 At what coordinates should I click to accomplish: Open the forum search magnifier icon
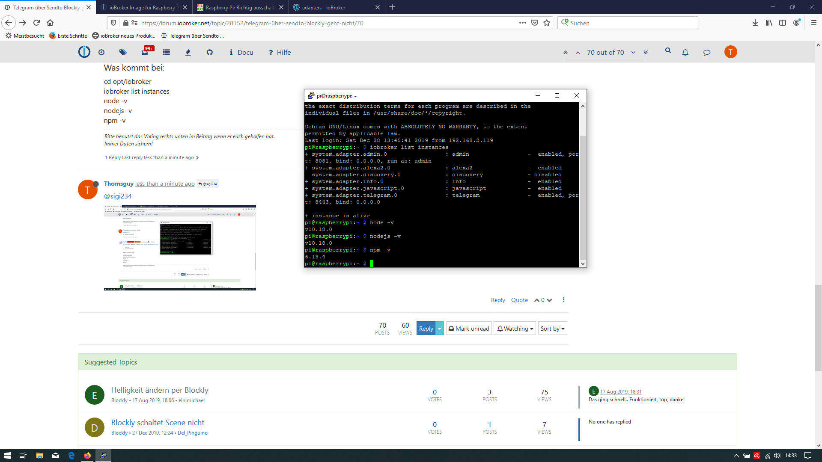(x=668, y=51)
